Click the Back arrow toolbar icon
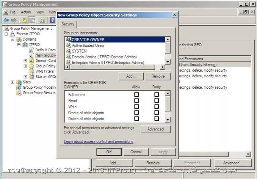Screen dimensions: 257x179 (x=6, y=20)
